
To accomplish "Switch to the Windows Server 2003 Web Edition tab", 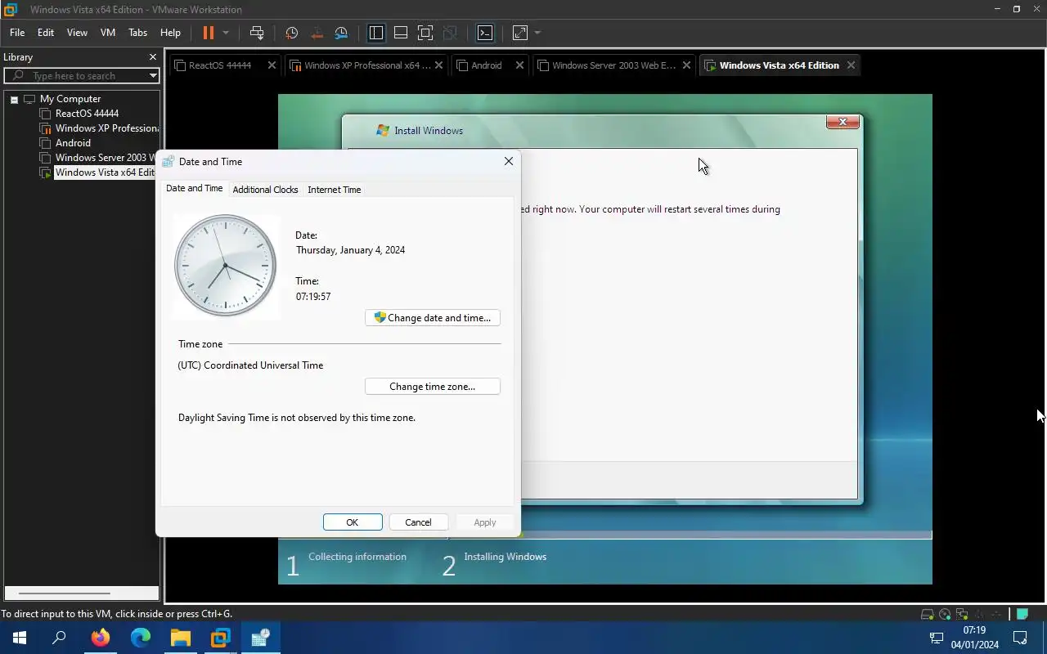I will click(x=613, y=65).
